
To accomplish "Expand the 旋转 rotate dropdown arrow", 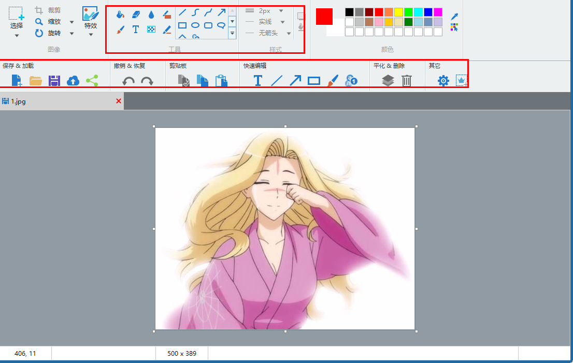I will point(72,33).
